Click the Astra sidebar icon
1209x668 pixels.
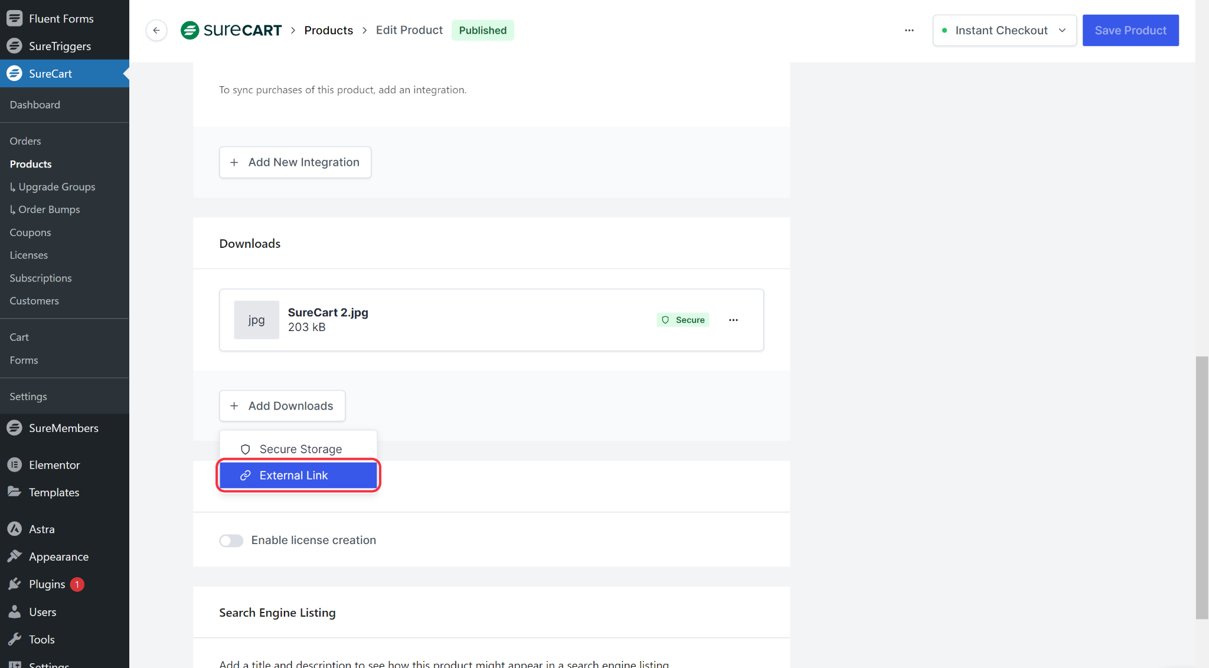tap(15, 529)
